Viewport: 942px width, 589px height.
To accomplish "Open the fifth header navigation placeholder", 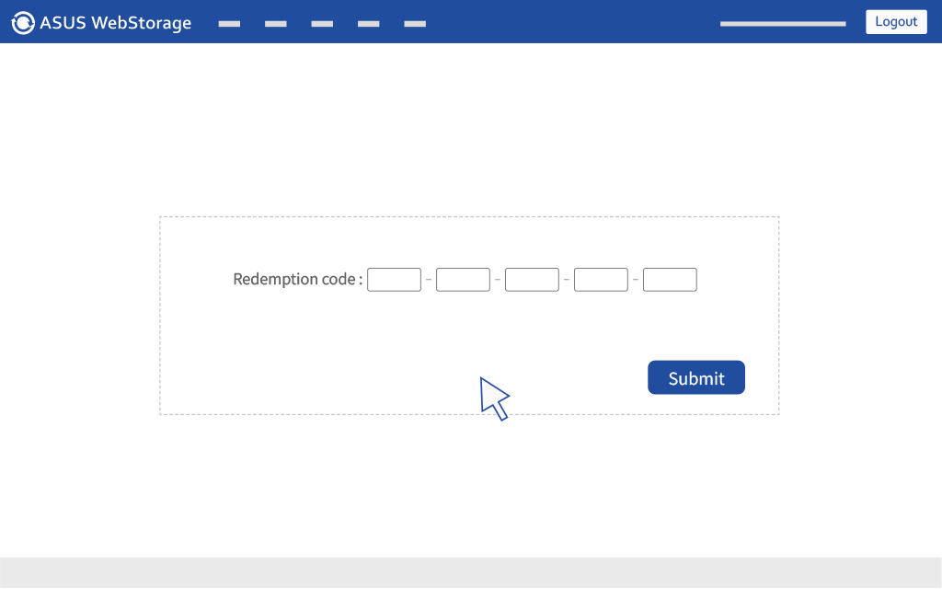I will (x=415, y=24).
